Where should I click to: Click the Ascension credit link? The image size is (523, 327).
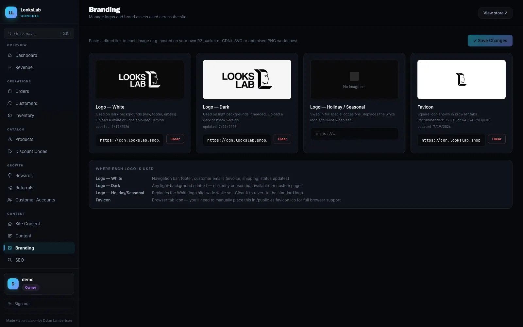pos(29,321)
